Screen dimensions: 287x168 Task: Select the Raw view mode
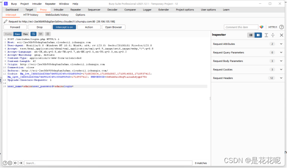(x=17, y=34)
